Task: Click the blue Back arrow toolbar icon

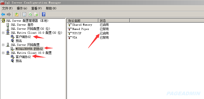Action: [3, 14]
